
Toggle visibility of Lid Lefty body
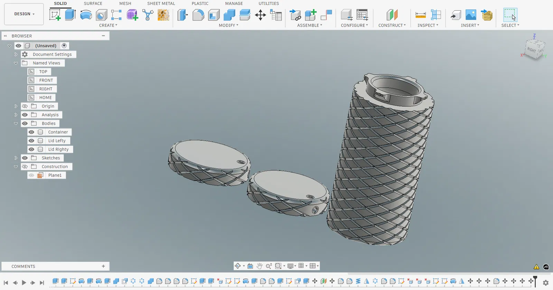click(31, 141)
